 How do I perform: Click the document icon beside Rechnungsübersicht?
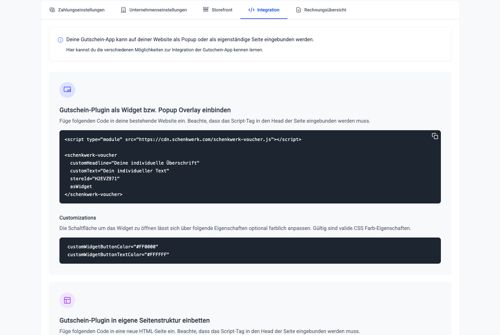tap(298, 10)
